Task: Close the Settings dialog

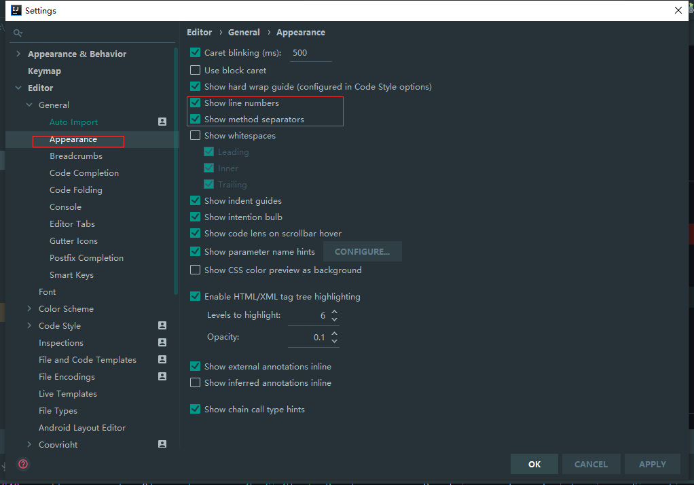Action: pyautogui.click(x=678, y=10)
